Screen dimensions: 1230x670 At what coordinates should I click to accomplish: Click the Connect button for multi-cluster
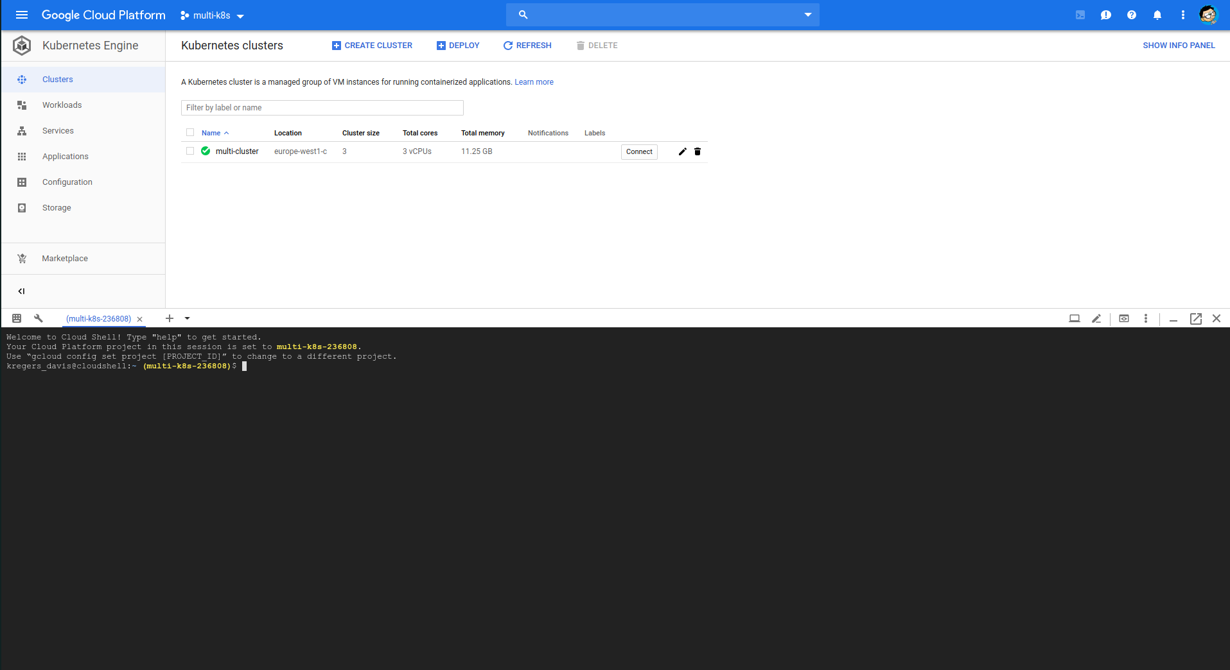pyautogui.click(x=639, y=152)
